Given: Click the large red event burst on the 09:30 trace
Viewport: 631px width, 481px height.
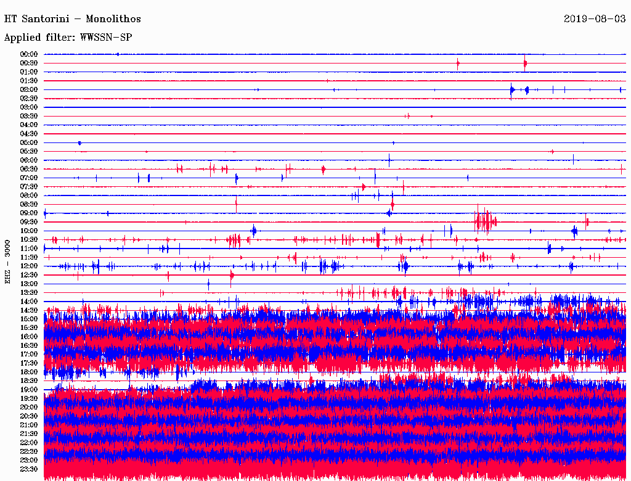Looking at the screenshot, I should point(486,220).
